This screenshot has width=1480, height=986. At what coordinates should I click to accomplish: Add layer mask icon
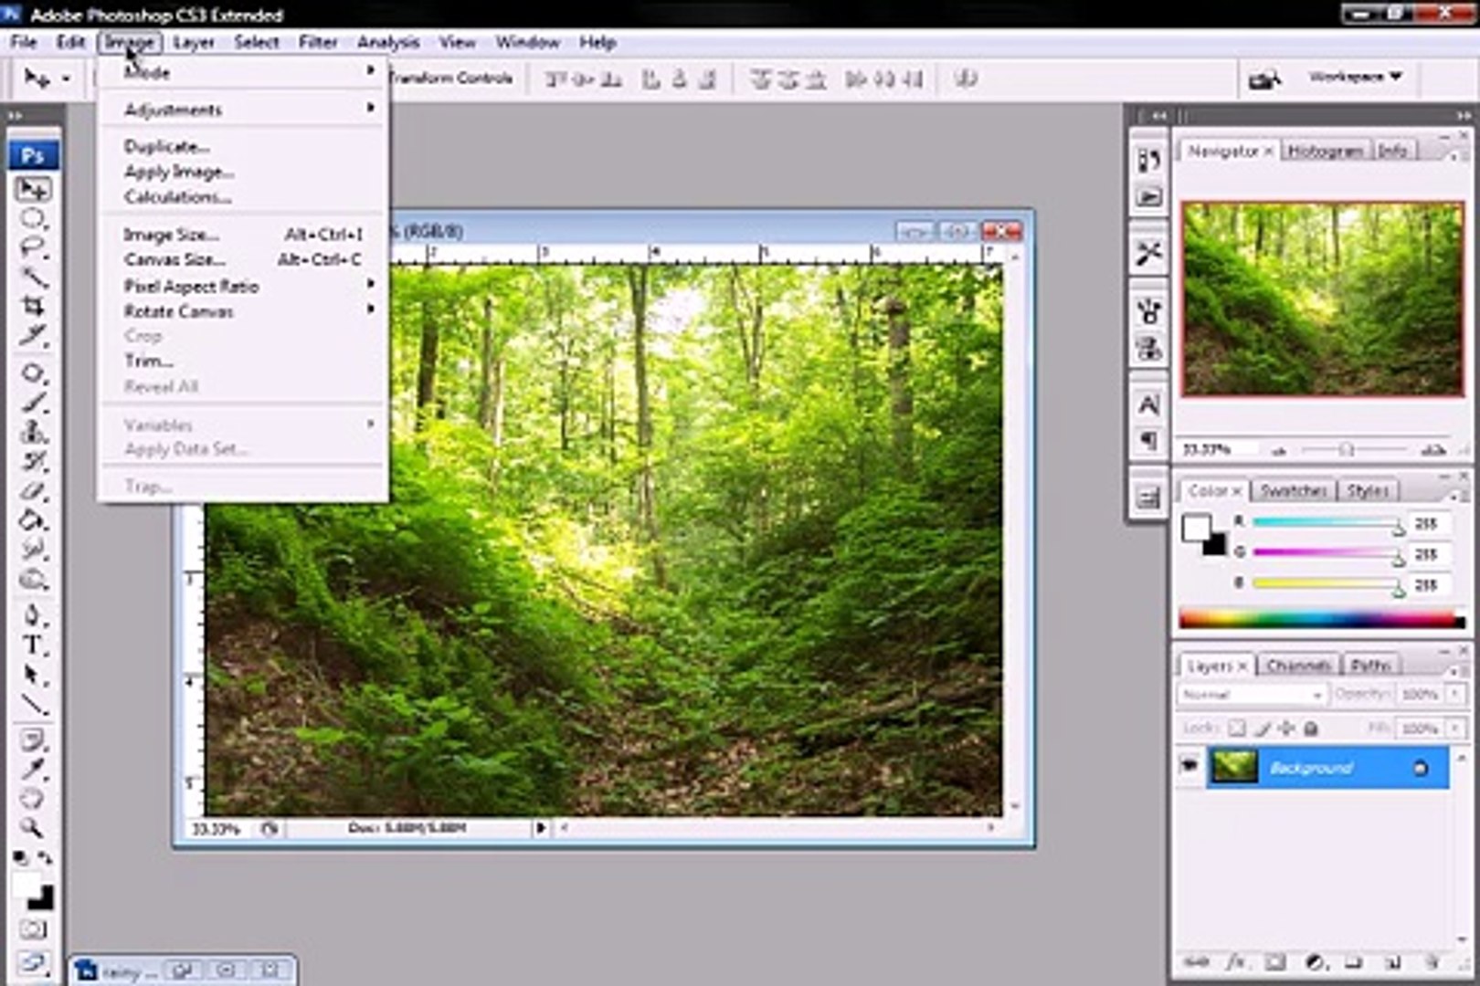click(1275, 963)
